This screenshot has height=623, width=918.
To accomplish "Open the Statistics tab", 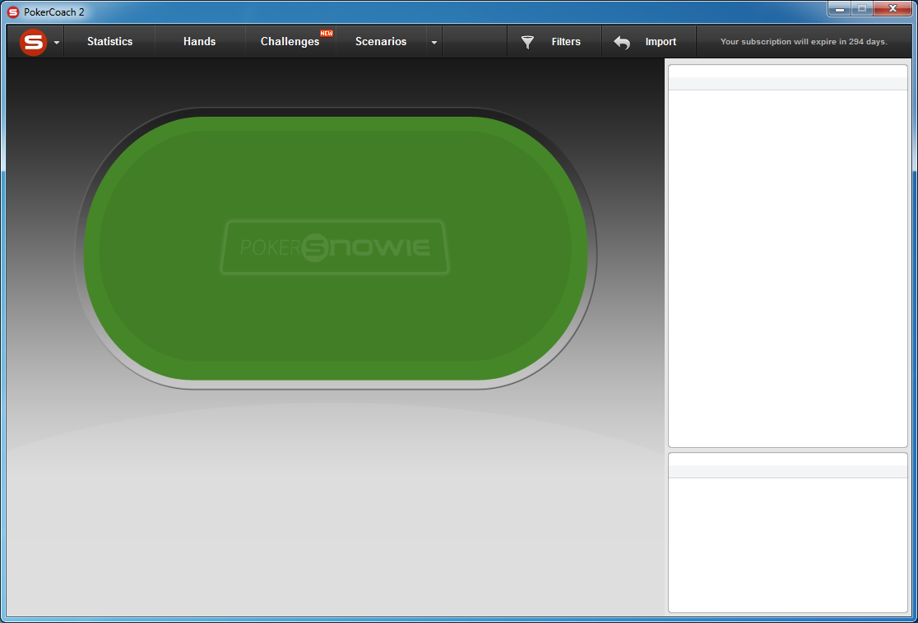I will 109,42.
